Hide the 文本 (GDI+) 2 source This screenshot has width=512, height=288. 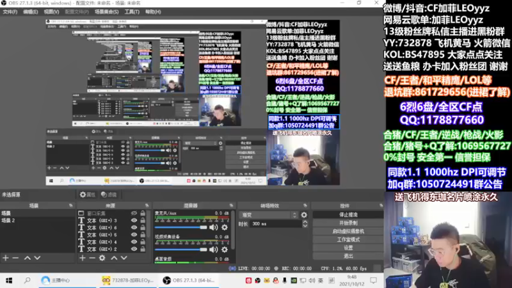pyautogui.click(x=134, y=249)
